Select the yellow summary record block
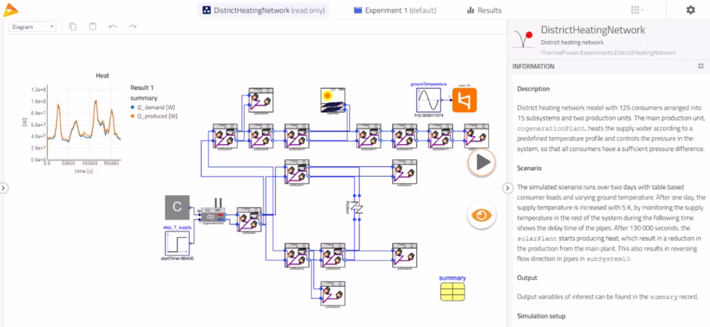The height and width of the screenshot is (327, 710). (452, 292)
